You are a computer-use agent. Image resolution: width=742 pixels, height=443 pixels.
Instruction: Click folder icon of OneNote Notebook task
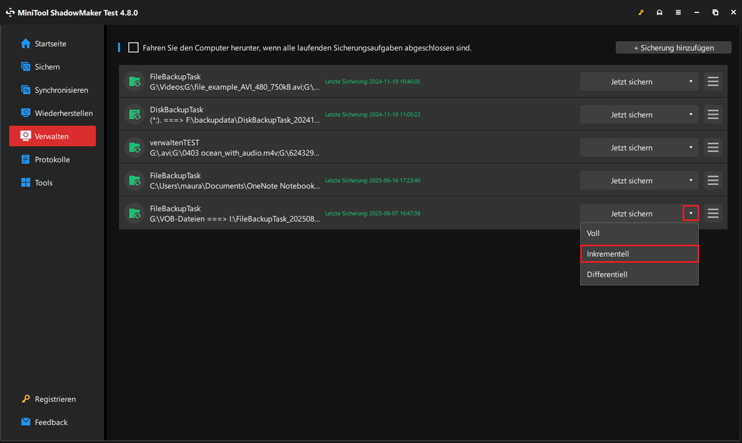pos(134,180)
